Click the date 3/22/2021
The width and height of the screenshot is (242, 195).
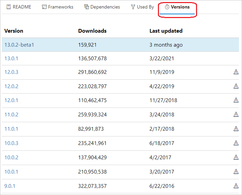point(162,59)
